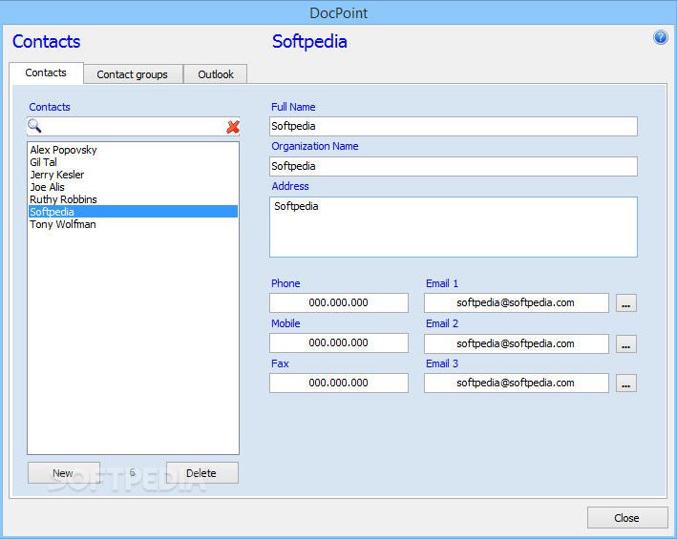This screenshot has width=677, height=539.
Task: Select Gil Tal in contact list
Action: coord(133,162)
